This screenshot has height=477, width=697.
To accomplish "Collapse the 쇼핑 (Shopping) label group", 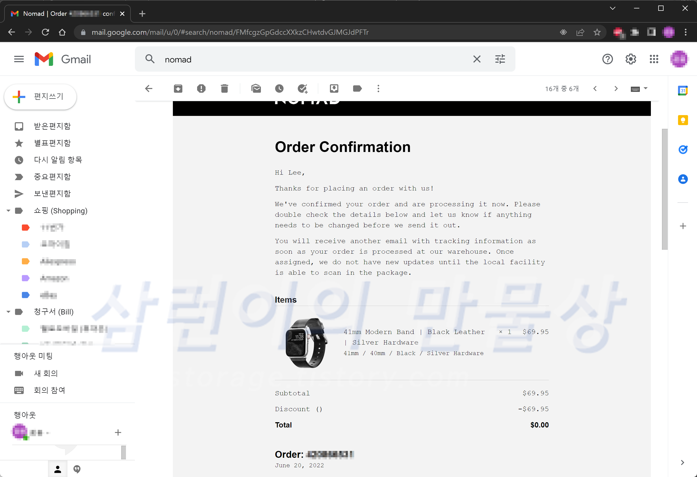I will click(x=8, y=211).
